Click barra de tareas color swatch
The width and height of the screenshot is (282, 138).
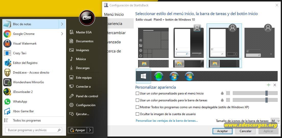click(228, 100)
